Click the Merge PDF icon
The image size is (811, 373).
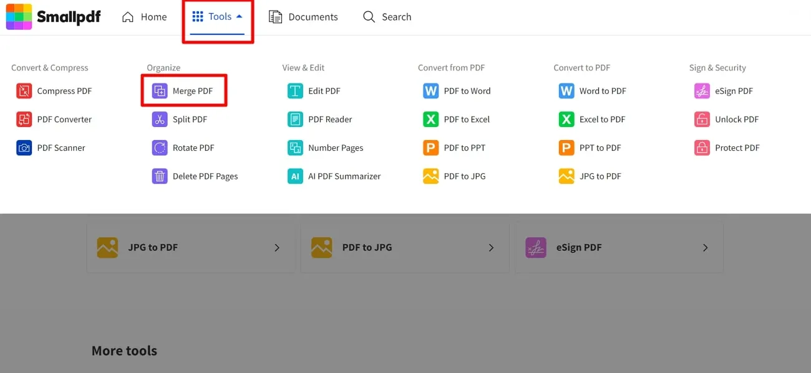coord(160,91)
